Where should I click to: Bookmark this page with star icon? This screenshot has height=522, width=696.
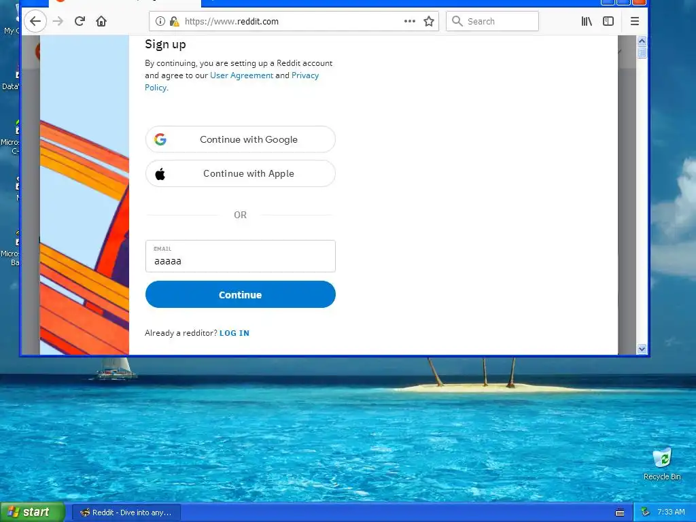pyautogui.click(x=429, y=21)
